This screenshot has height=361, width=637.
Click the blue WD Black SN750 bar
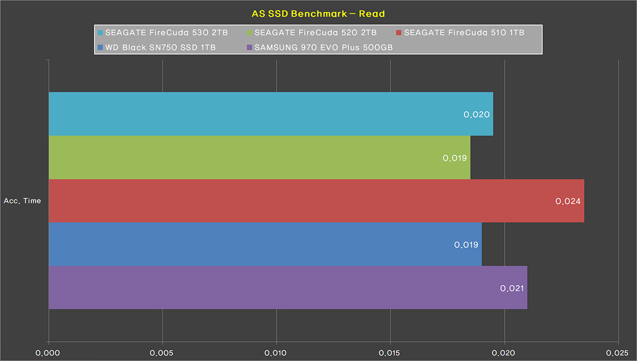coord(265,244)
